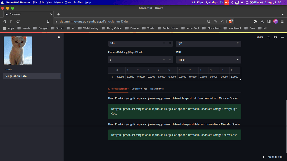Increase Kemera Belakang value with plus

coord(170,60)
